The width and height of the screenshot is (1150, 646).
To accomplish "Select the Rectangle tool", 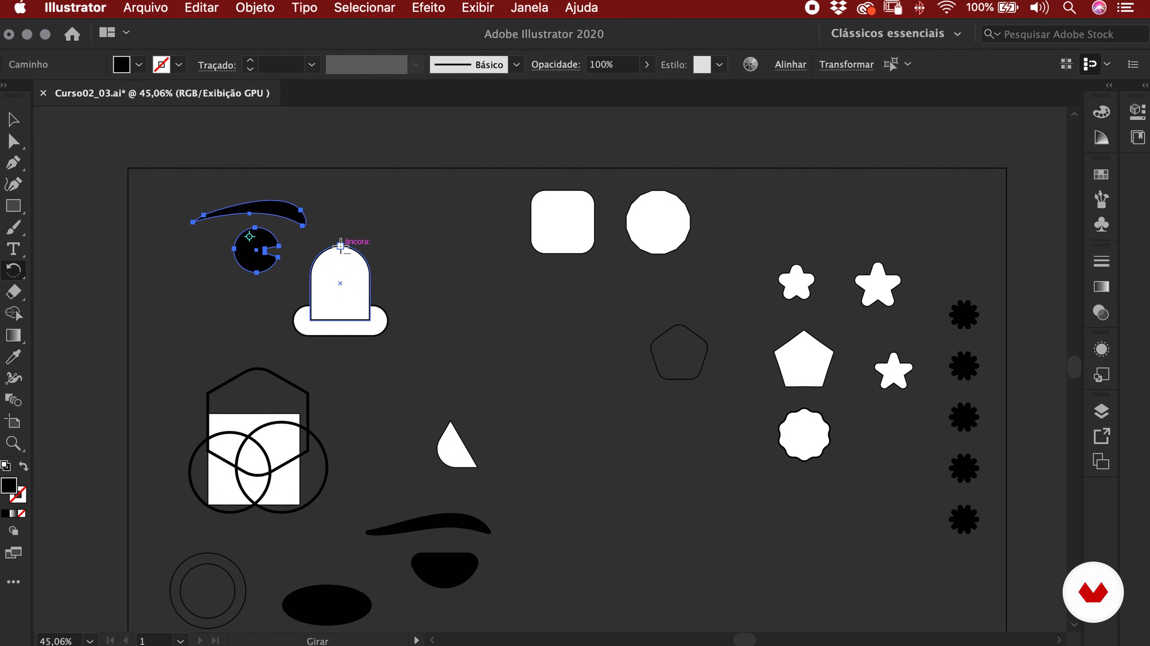I will click(x=13, y=205).
